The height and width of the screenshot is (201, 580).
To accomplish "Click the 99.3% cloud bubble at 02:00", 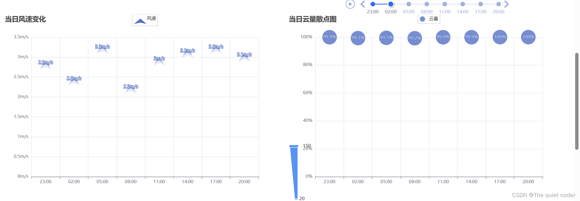I will pos(358,38).
